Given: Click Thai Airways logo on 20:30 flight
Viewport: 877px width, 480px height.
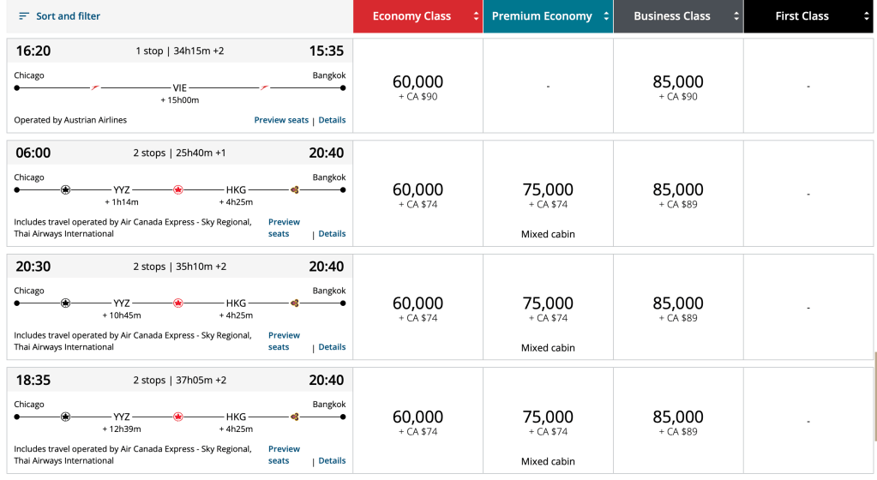Looking at the screenshot, I should coord(295,303).
